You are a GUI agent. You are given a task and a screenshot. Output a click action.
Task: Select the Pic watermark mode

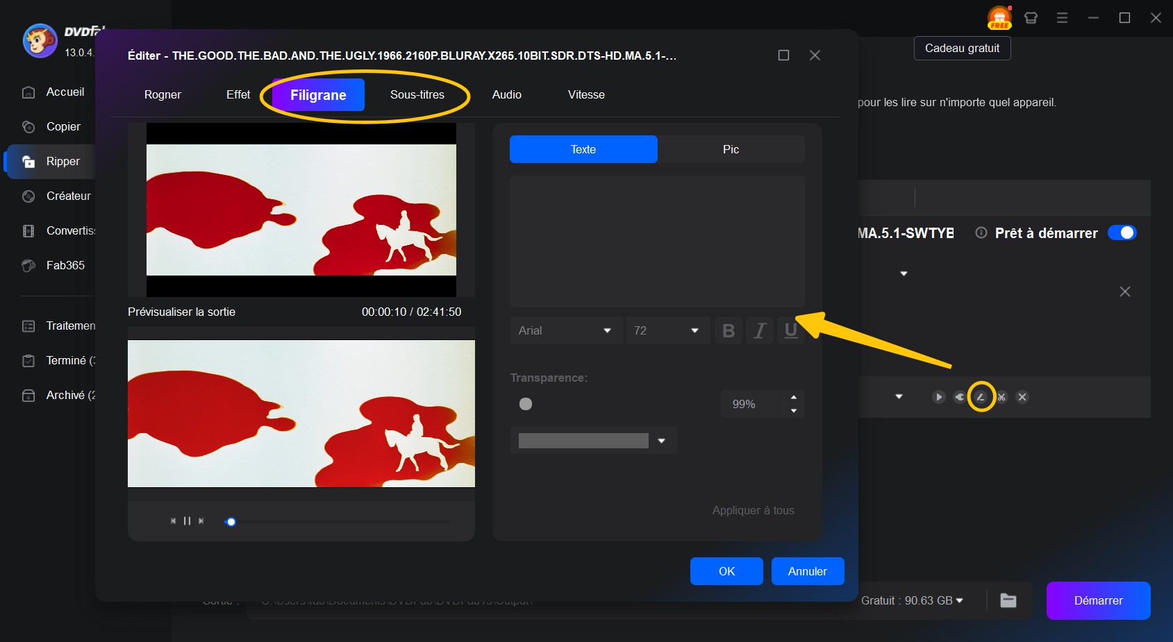click(731, 149)
